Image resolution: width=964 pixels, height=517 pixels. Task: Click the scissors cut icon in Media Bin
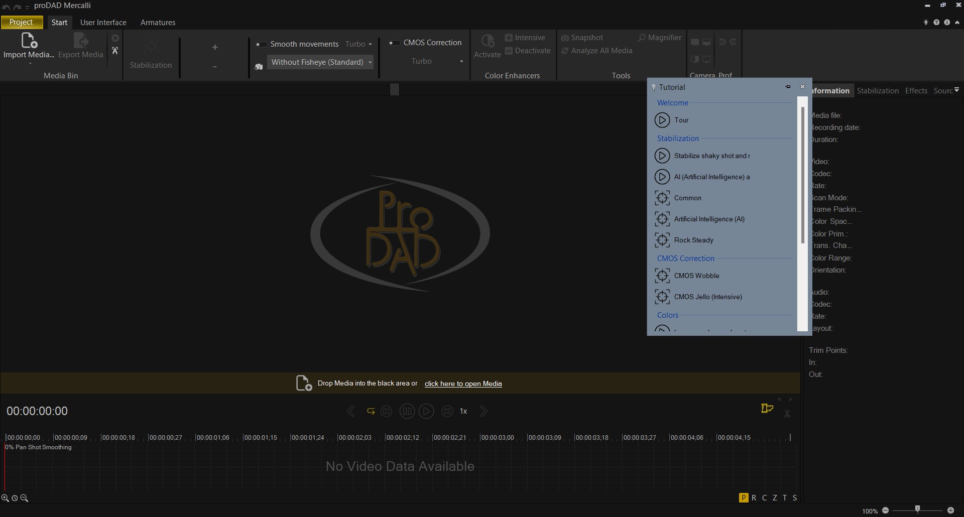115,50
